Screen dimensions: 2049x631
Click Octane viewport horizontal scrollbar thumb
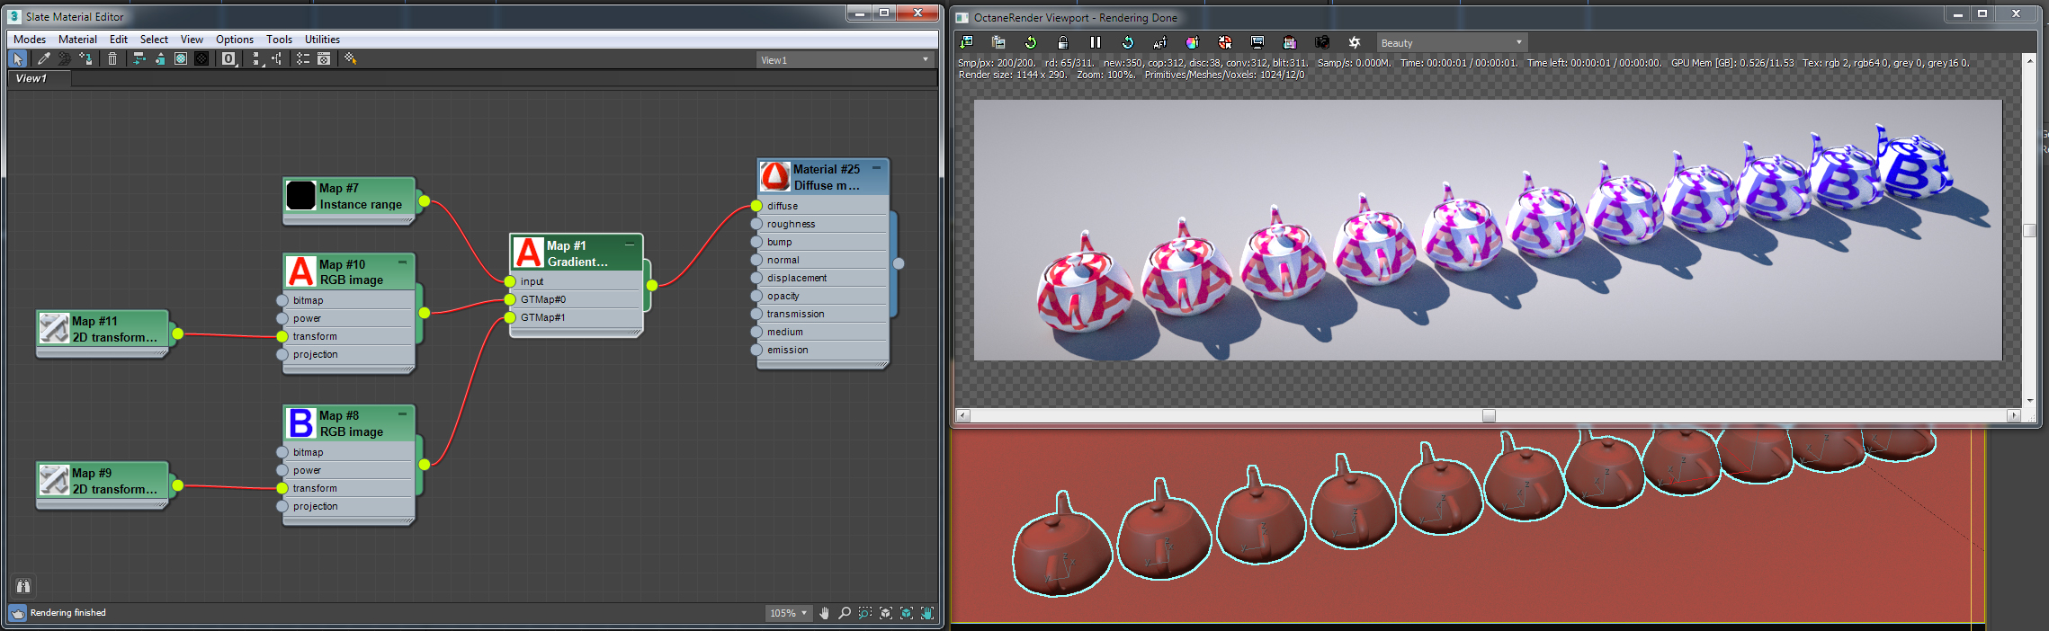pos(1489,415)
